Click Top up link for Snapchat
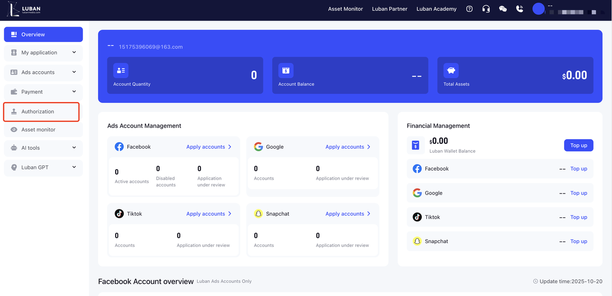The height and width of the screenshot is (296, 612). 579,241
